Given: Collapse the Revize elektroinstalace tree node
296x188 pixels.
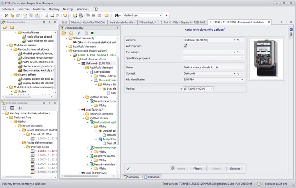Looking at the screenshot, I should 20,143.
